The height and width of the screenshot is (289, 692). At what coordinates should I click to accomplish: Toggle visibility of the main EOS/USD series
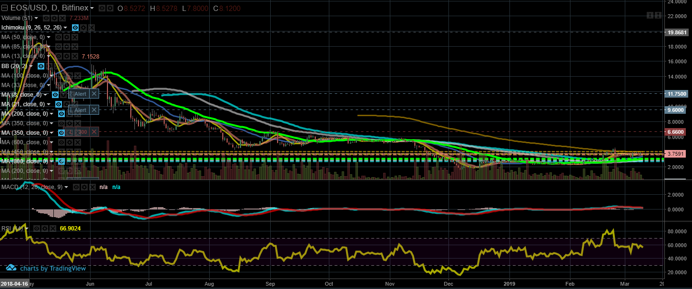102,8
